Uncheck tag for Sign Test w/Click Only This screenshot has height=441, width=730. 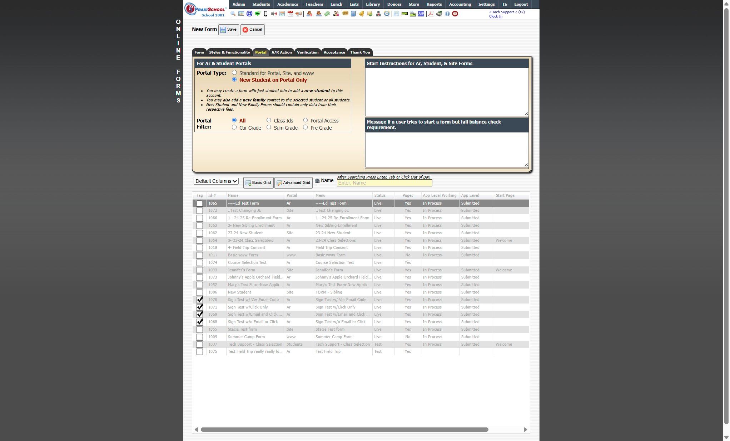200,307
